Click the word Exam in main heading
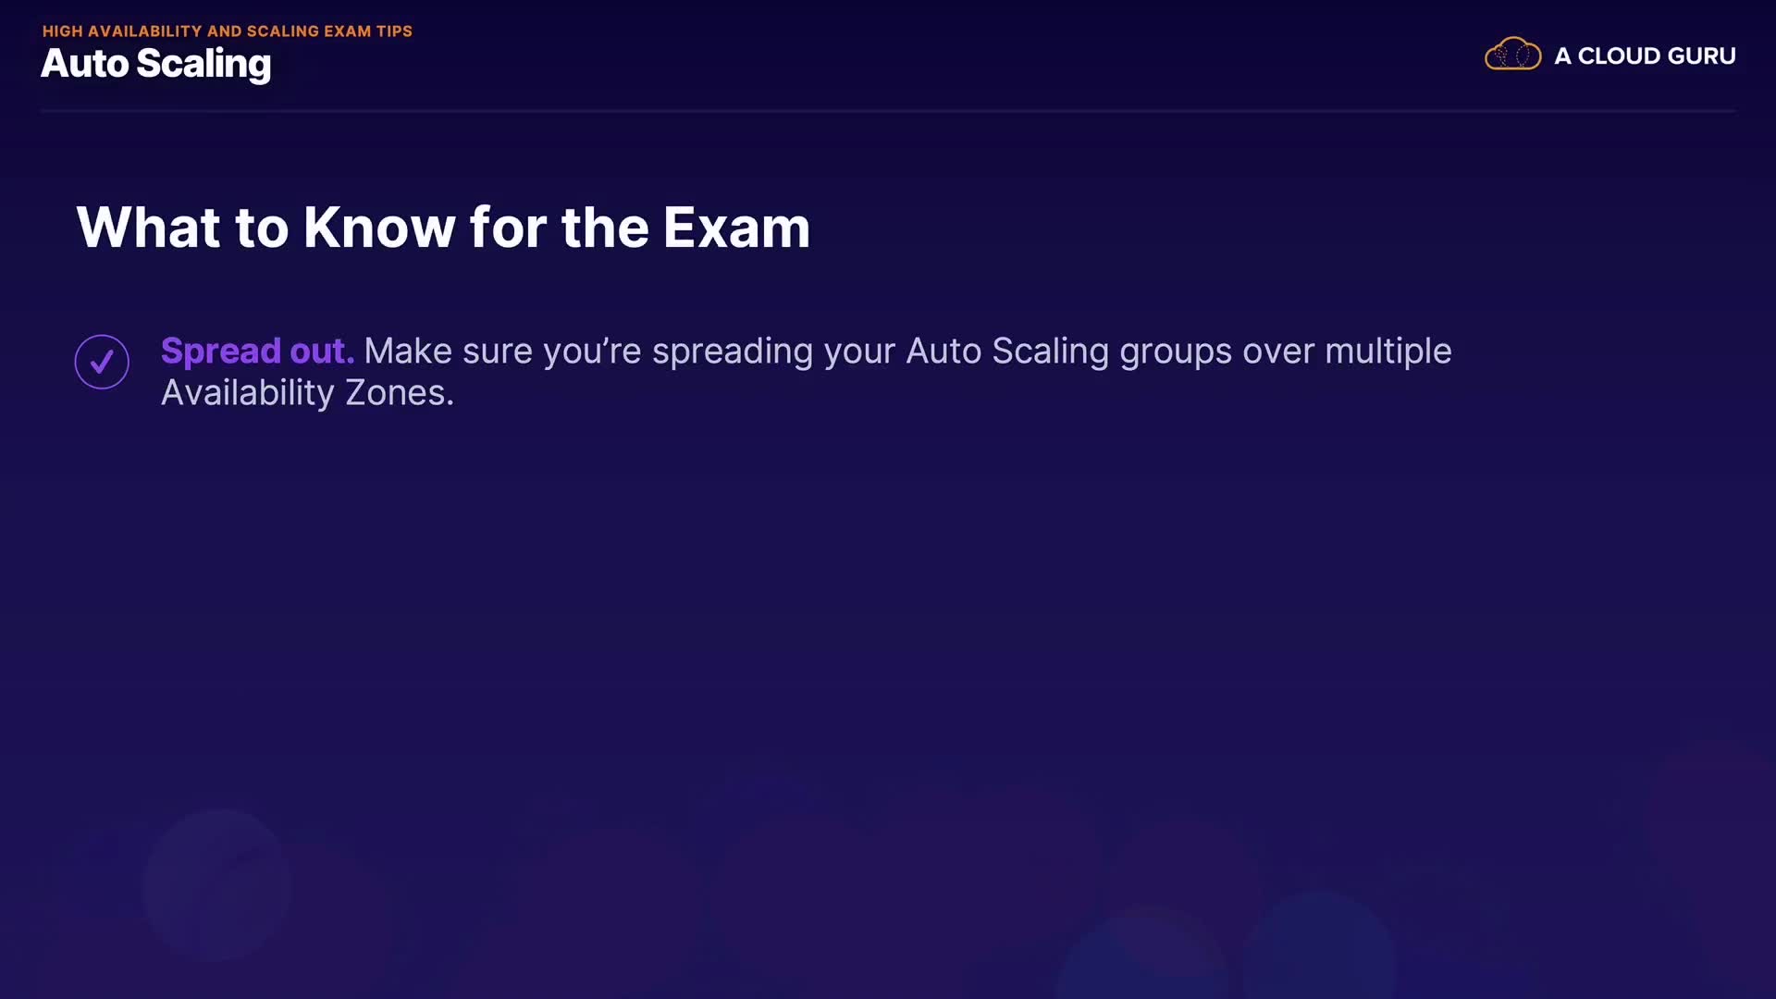The height and width of the screenshot is (999, 1776). coord(735,228)
